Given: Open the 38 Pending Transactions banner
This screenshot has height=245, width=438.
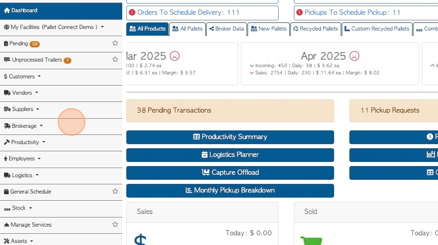Looking at the screenshot, I should click(x=230, y=111).
